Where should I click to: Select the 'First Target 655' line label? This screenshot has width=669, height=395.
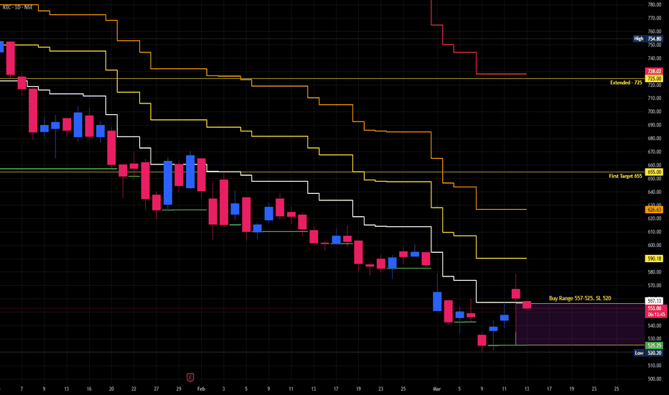coord(625,176)
